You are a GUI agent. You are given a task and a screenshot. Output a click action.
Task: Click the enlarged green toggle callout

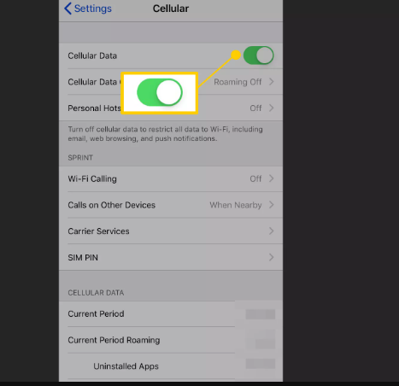coord(160,93)
